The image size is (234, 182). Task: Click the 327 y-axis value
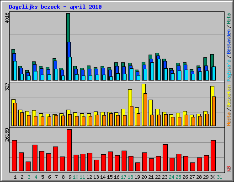pyautogui.click(x=7, y=86)
